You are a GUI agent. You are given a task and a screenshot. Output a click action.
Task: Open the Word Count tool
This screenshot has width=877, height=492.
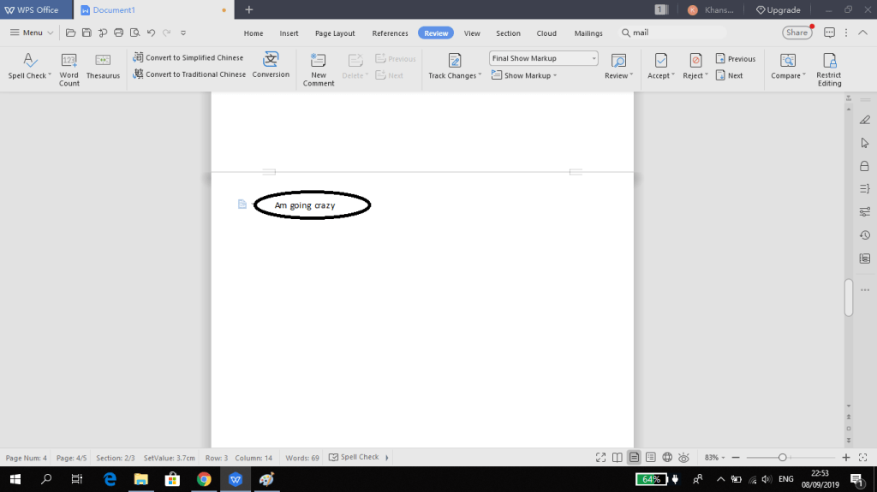(69, 67)
